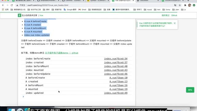This screenshot has width=197, height=111.
Task: Switch to the Commits GitHub tab
Action: [73, 1]
